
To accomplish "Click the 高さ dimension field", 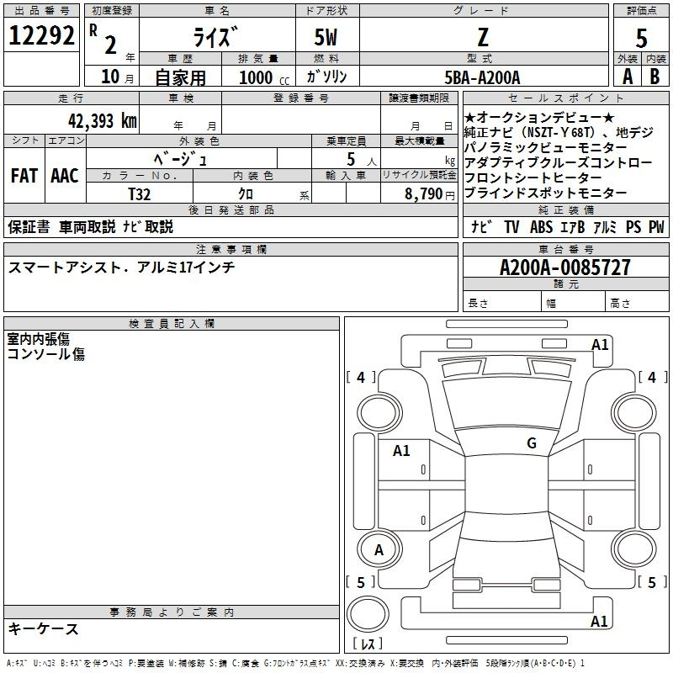I will (x=637, y=303).
